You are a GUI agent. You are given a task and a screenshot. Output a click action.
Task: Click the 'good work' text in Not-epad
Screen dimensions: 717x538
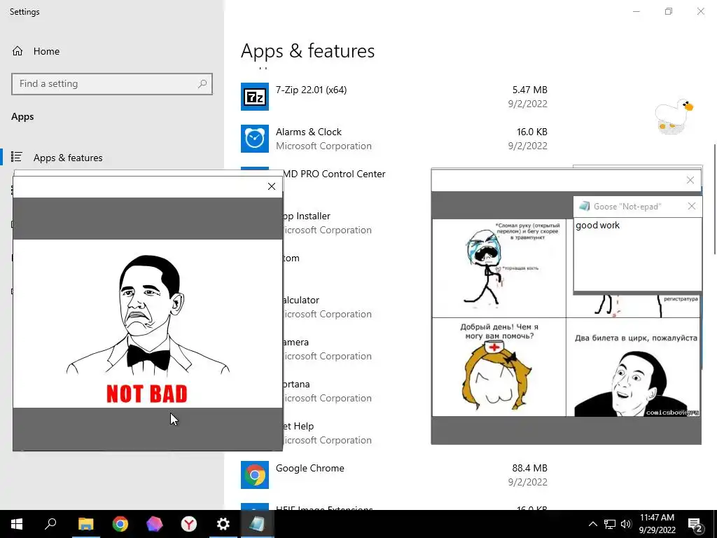click(598, 225)
